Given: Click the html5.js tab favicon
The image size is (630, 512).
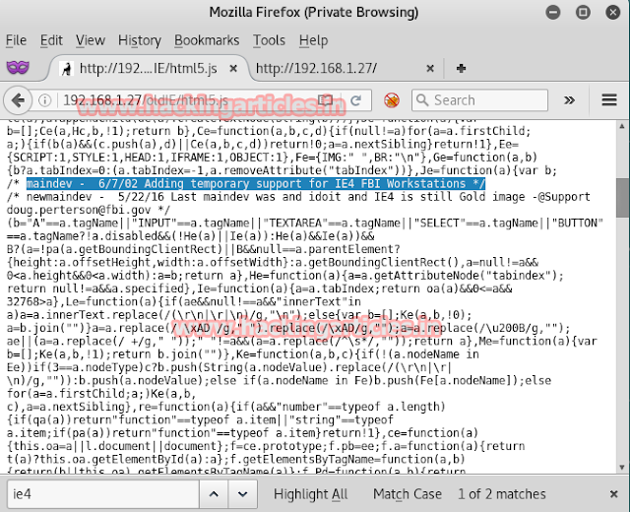Looking at the screenshot, I should pos(66,69).
